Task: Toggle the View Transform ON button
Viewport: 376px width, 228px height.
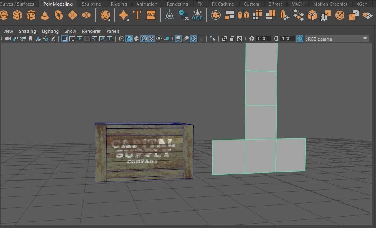Action: pyautogui.click(x=299, y=39)
